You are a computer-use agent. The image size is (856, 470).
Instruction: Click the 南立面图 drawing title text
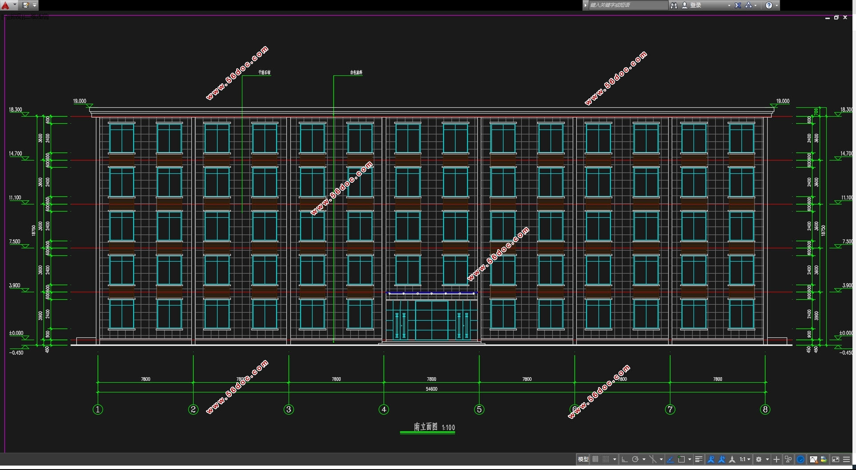pos(426,427)
